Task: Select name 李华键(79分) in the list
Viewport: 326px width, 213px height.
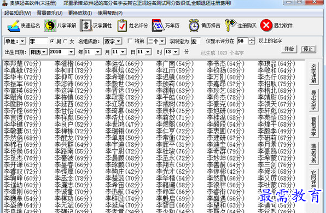Action: (x=22, y=125)
